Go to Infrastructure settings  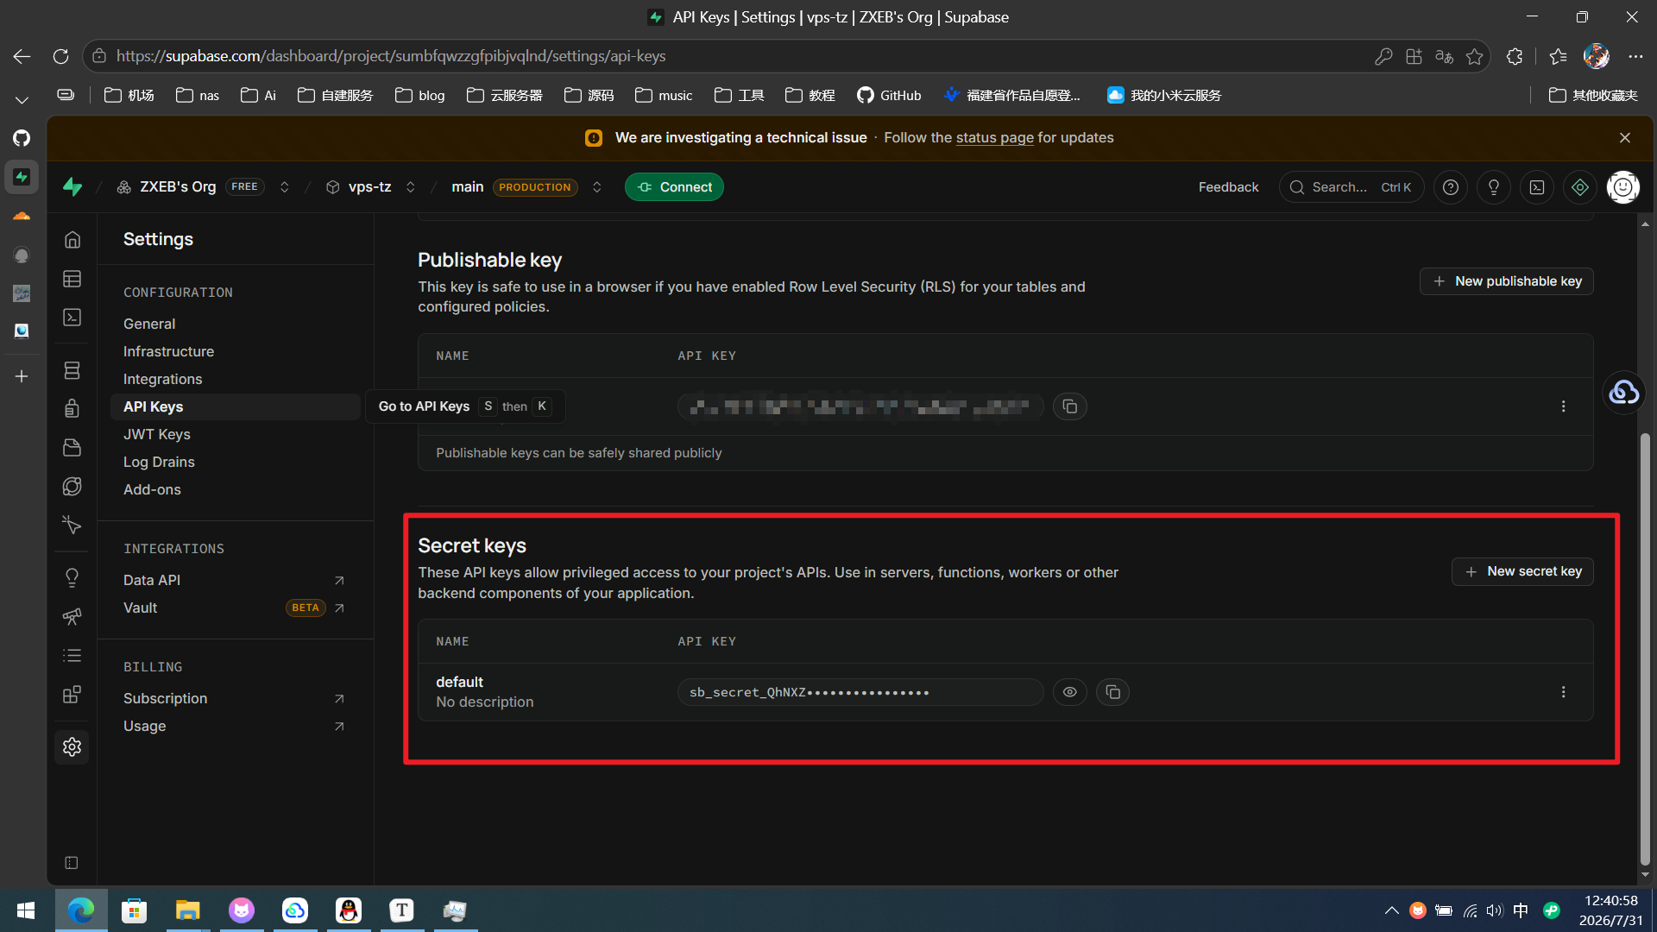coord(168,351)
